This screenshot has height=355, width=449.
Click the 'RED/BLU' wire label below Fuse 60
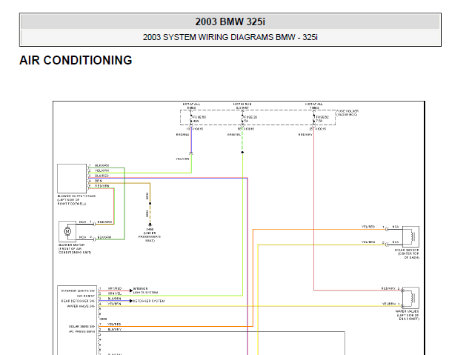[x=182, y=135]
